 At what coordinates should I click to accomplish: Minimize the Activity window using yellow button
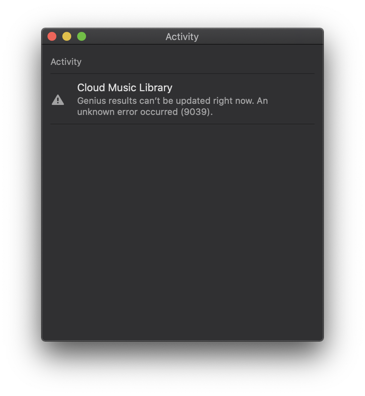(67, 36)
